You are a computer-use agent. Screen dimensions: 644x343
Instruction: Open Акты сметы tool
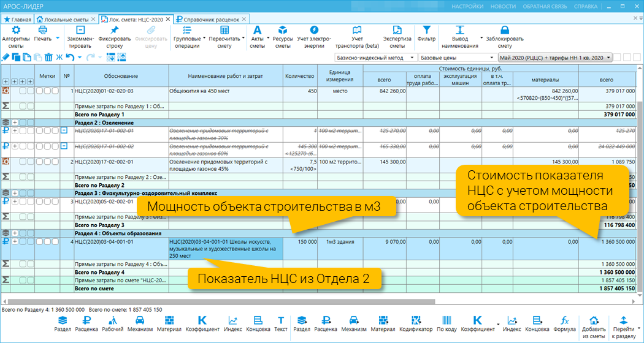257,37
